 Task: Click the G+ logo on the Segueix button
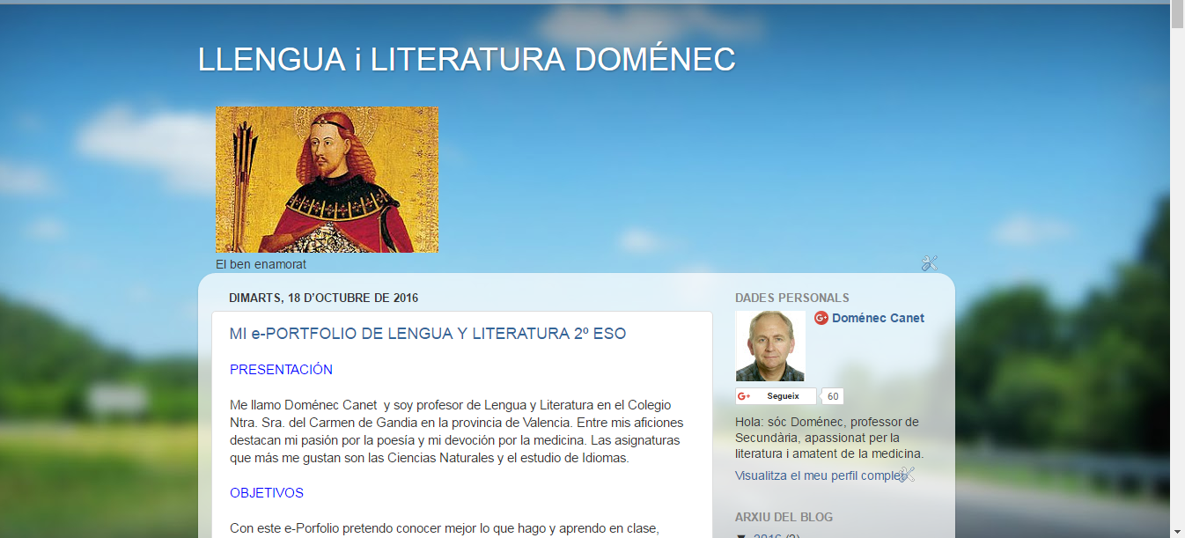pyautogui.click(x=744, y=395)
